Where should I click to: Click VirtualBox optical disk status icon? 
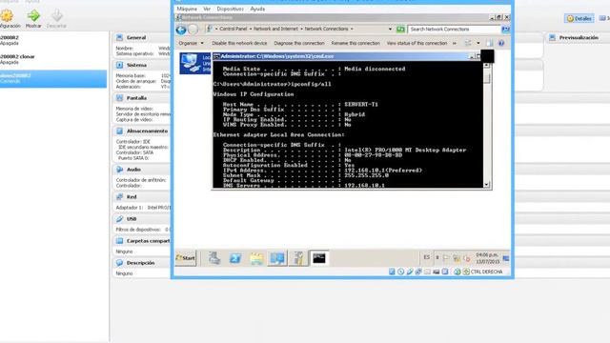pos(400,272)
